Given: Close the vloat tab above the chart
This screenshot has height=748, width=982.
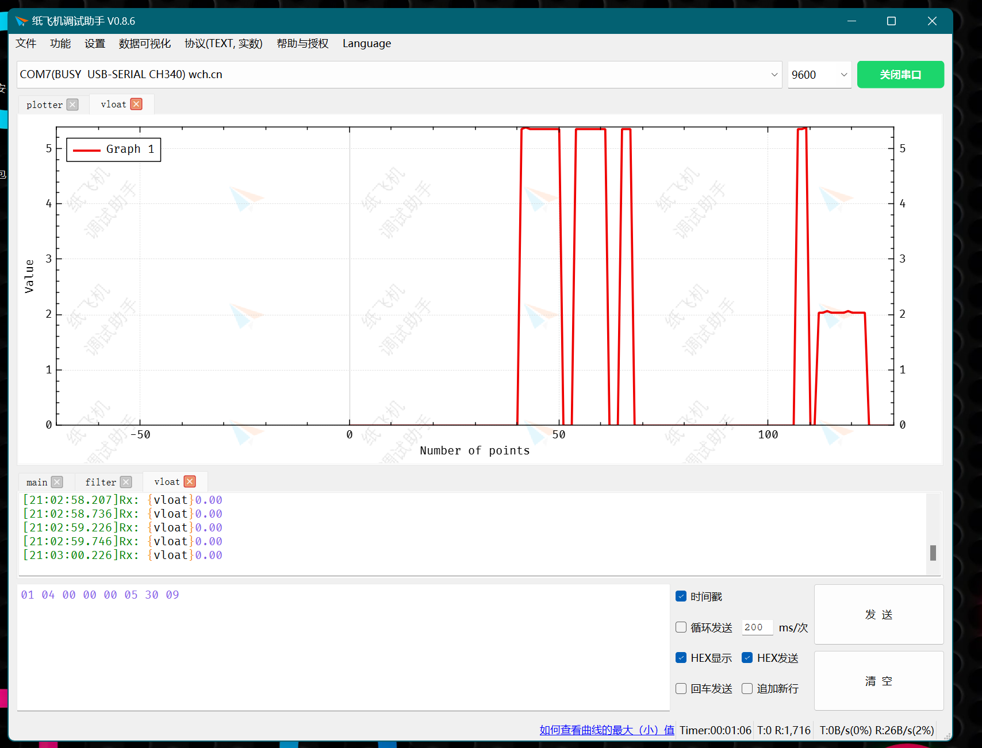Looking at the screenshot, I should pos(136,104).
